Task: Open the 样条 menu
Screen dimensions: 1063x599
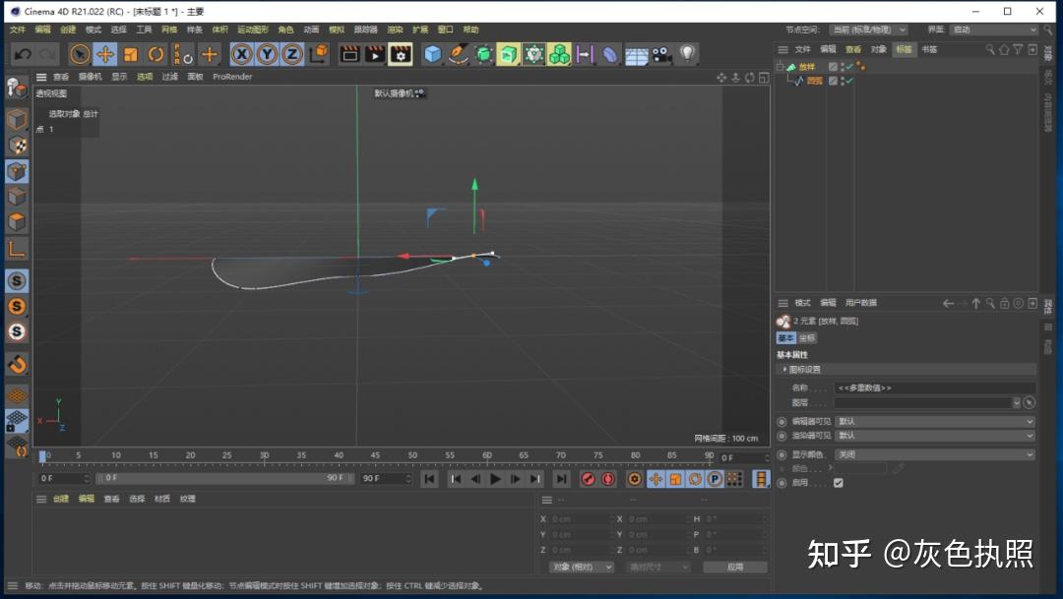Action: coord(195,30)
